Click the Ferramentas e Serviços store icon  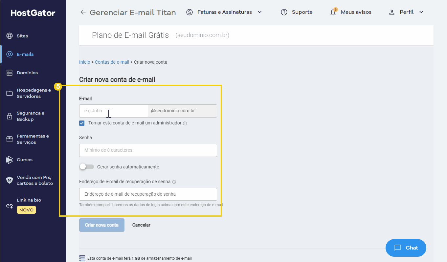pos(10,139)
